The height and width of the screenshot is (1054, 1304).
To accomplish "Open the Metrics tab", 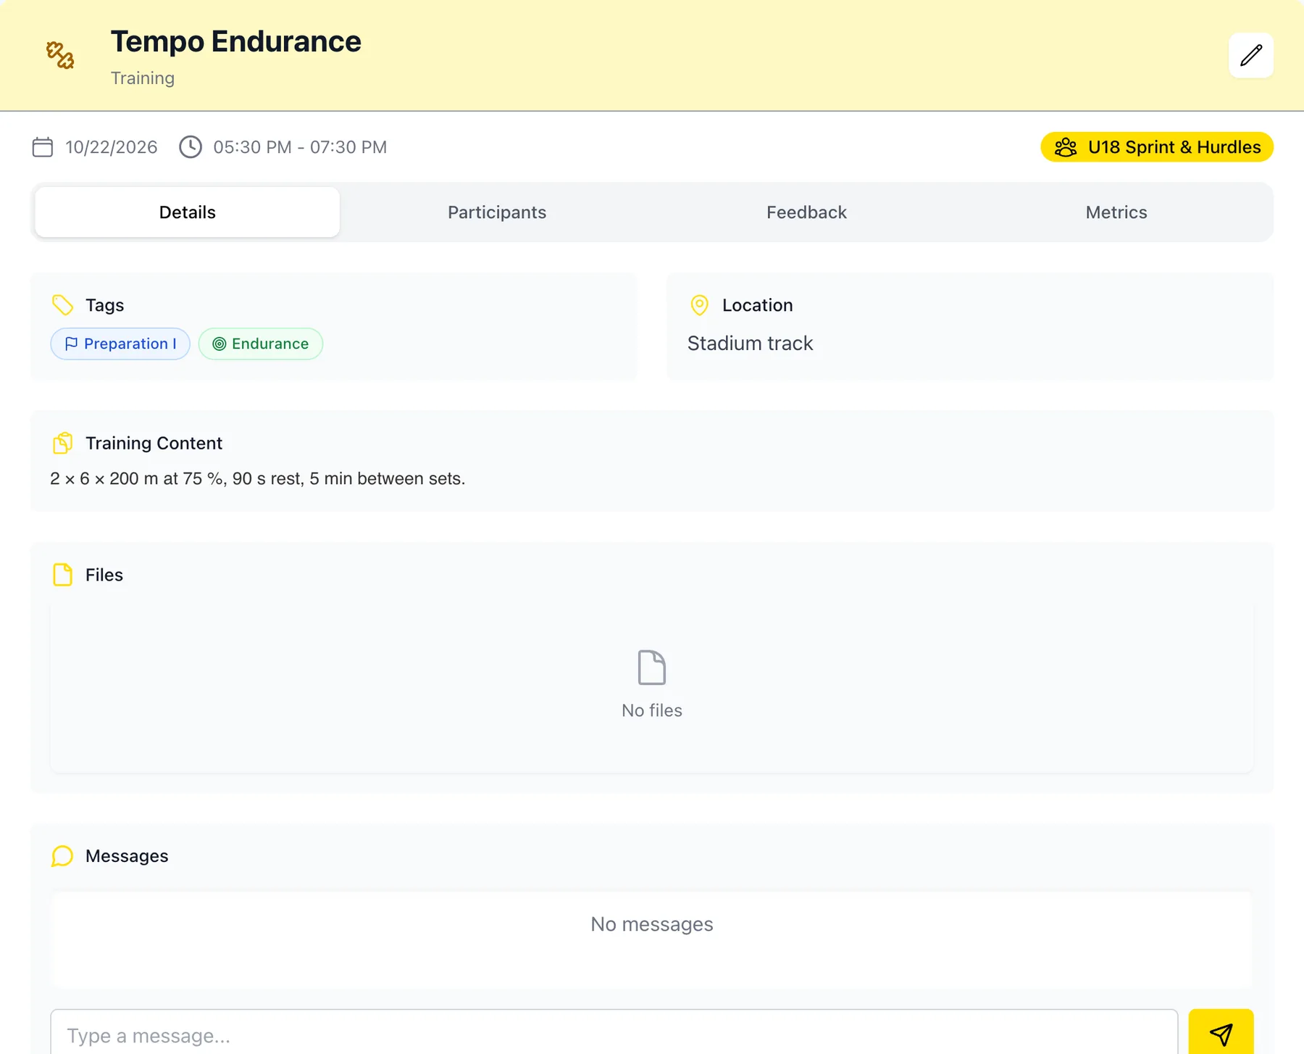I will click(1116, 212).
